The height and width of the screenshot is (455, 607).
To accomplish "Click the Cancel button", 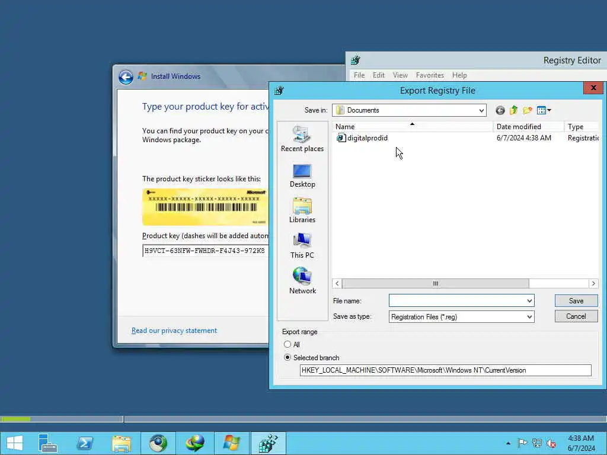I will coord(576,316).
